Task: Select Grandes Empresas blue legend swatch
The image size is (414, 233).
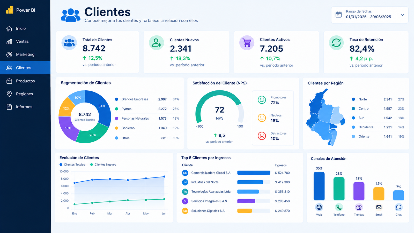Action: [x=116, y=99]
